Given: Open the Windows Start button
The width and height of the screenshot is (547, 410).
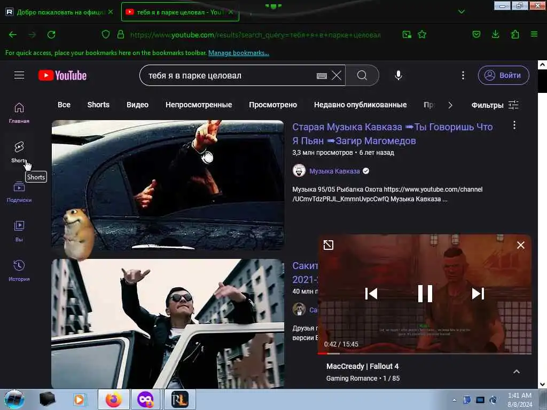Looking at the screenshot, I should [x=14, y=399].
